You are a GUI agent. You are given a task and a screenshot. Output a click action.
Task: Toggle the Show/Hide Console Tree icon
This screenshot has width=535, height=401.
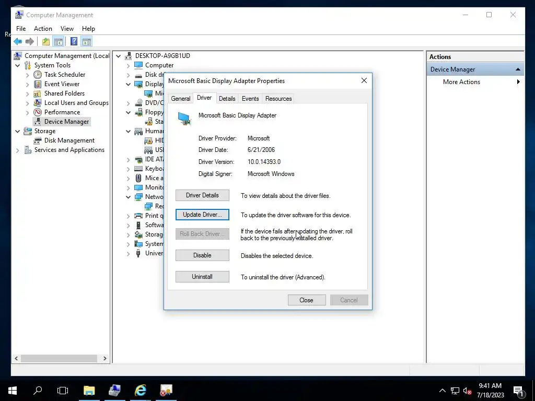[x=59, y=42]
